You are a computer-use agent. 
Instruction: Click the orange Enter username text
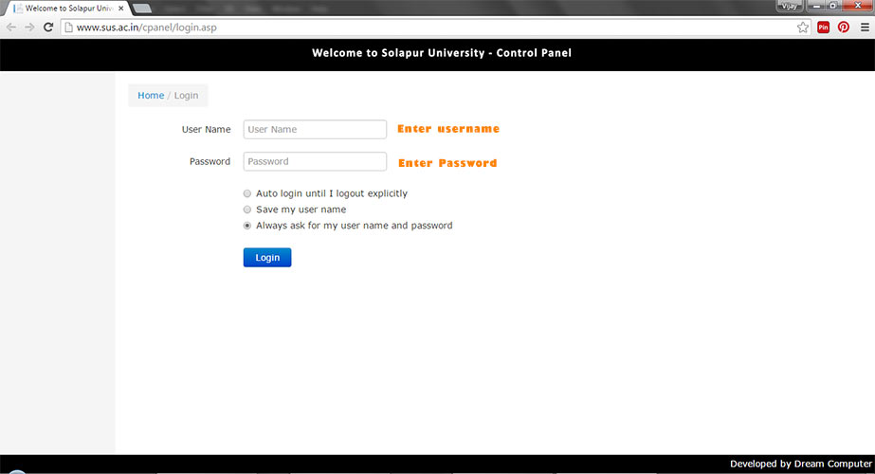448,129
